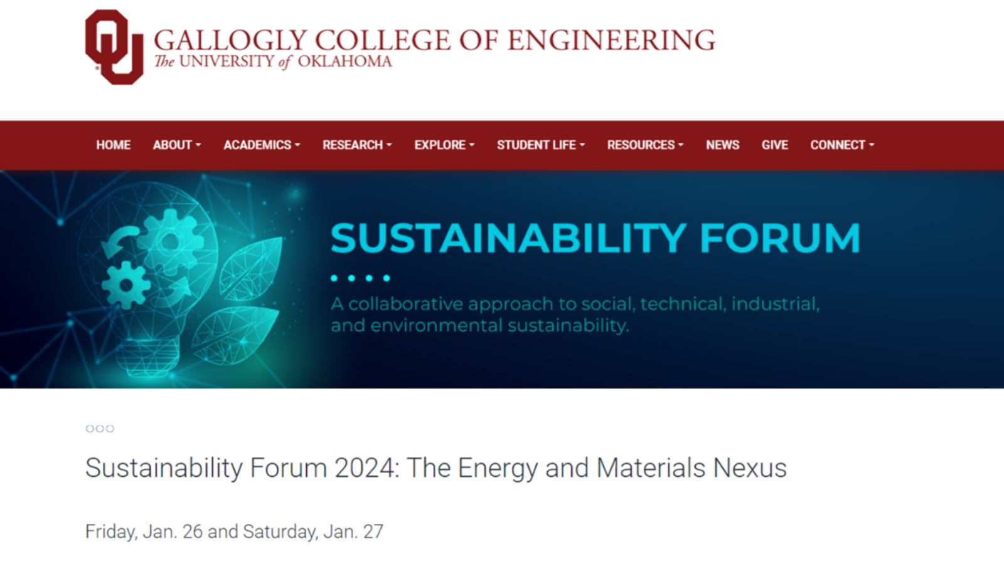The width and height of the screenshot is (1004, 564).
Task: Expand the About dropdown menu
Action: point(177,145)
